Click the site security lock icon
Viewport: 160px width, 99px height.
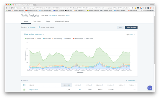pyautogui.click(x=15, y=8)
